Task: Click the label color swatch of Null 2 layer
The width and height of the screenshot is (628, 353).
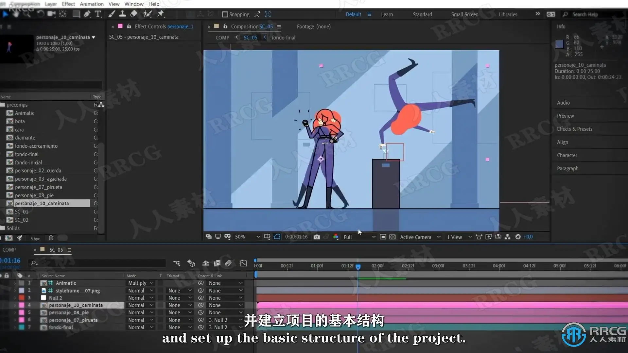Action: tap(22, 298)
